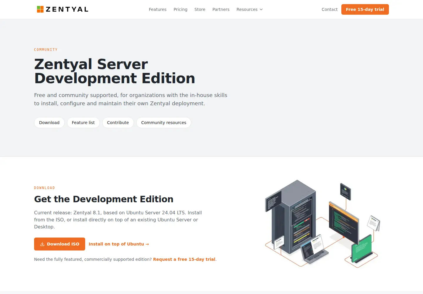423x294 pixels.
Task: Click the Zentyal Server Development Edition heading
Action: click(x=115, y=71)
